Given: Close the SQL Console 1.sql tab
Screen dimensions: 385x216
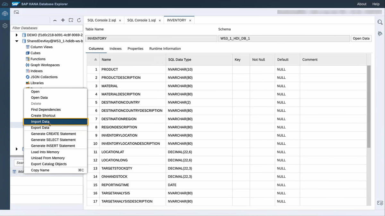Looking at the screenshot, I should click(160, 20).
